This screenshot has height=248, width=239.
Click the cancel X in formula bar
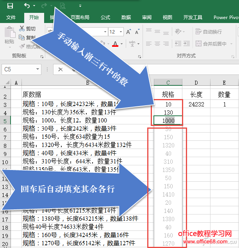(x=61, y=69)
